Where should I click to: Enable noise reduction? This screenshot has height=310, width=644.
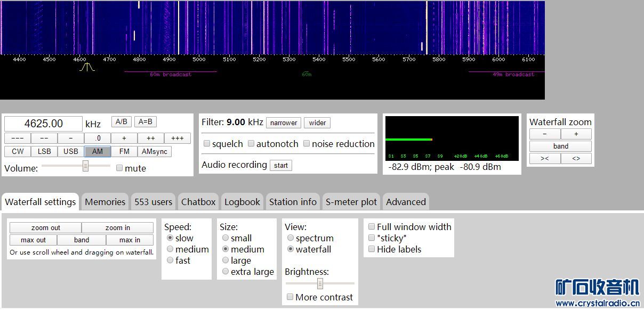(307, 144)
